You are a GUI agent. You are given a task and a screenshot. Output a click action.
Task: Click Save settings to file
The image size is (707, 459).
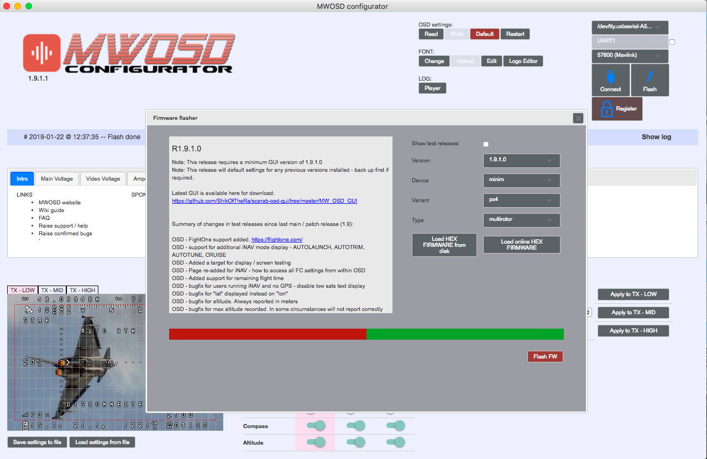click(x=37, y=442)
